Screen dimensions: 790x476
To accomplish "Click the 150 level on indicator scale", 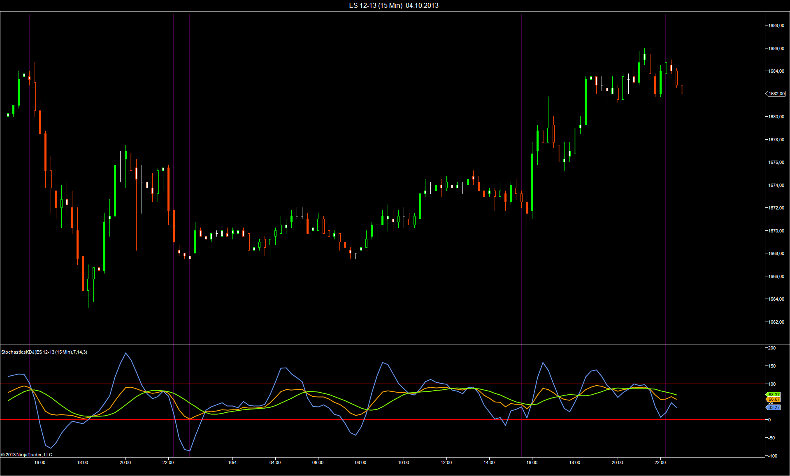I will point(772,366).
